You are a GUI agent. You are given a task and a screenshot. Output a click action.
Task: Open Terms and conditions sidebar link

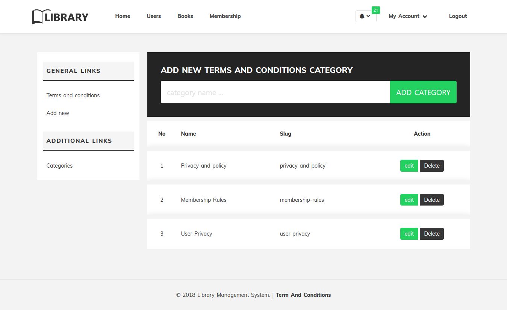pyautogui.click(x=73, y=95)
